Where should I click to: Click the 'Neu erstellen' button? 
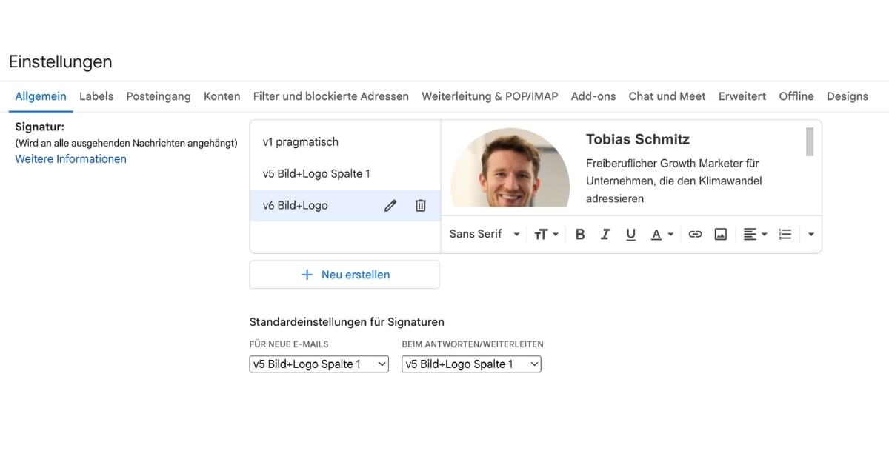(344, 275)
